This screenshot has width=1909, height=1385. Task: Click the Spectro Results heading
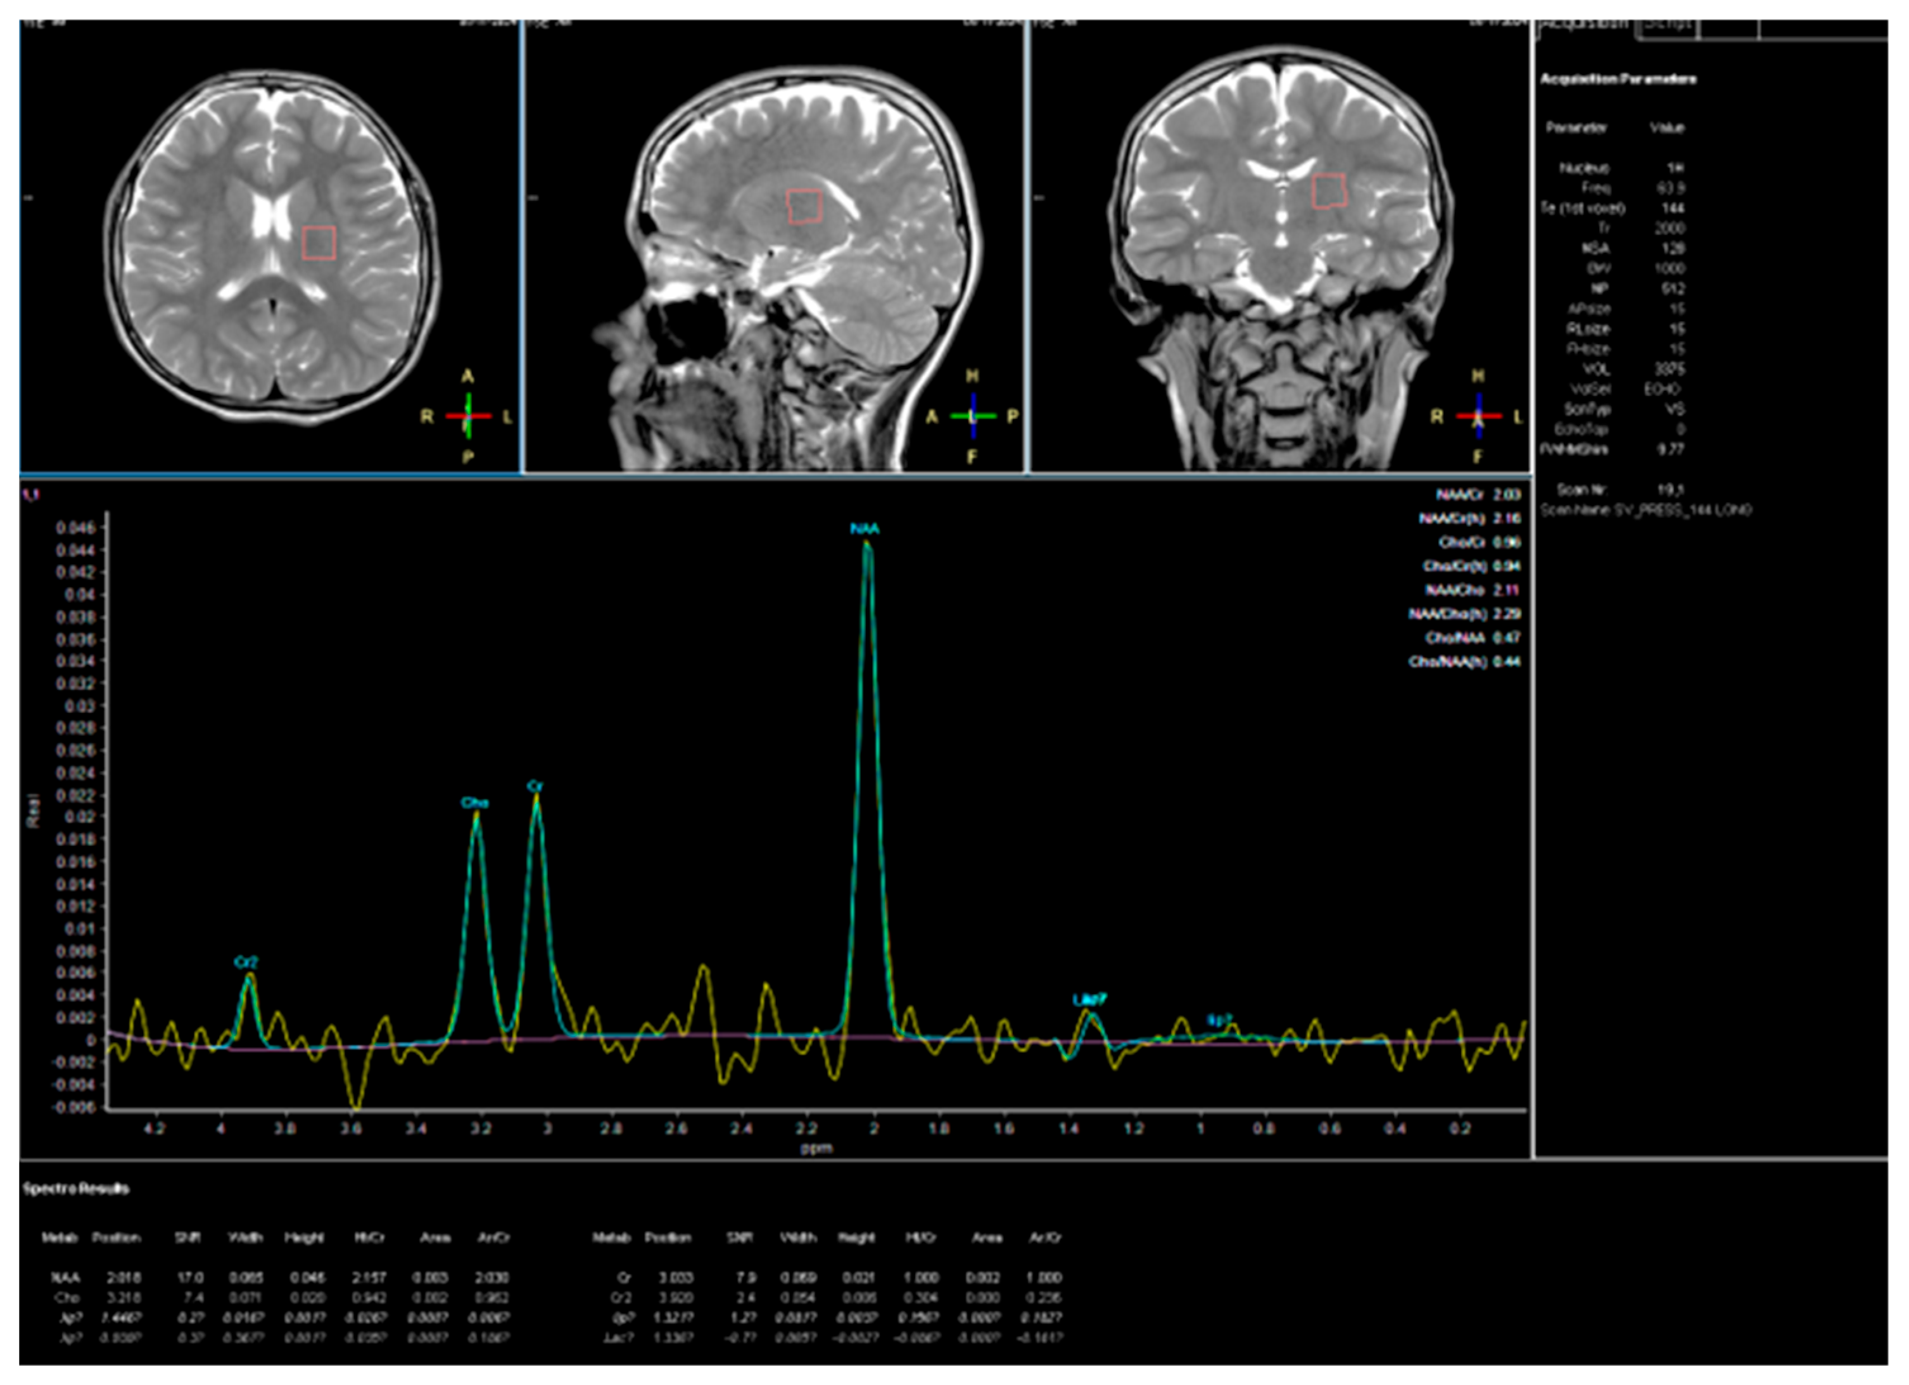[x=76, y=1189]
